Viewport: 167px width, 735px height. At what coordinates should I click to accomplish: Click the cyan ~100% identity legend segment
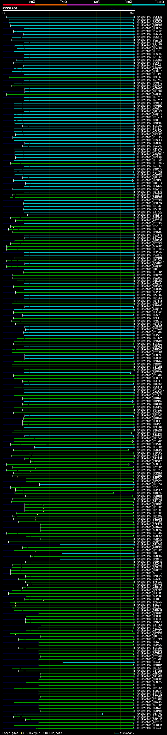tap(148, 5)
